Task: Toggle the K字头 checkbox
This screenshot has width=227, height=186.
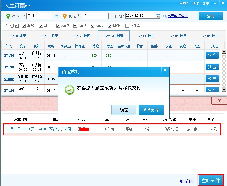Action: (92, 26)
